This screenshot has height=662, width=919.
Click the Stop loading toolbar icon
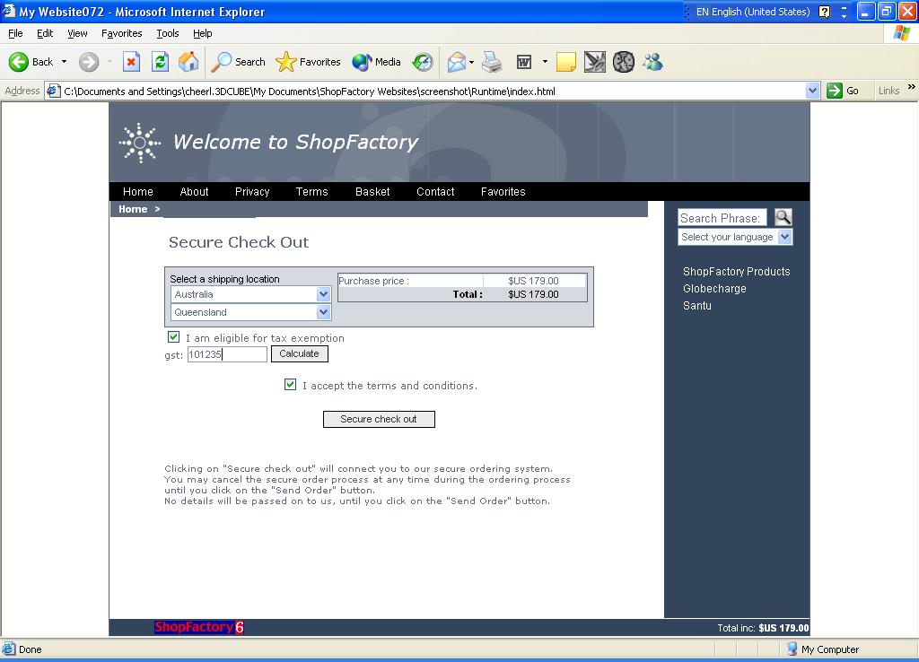click(x=131, y=62)
